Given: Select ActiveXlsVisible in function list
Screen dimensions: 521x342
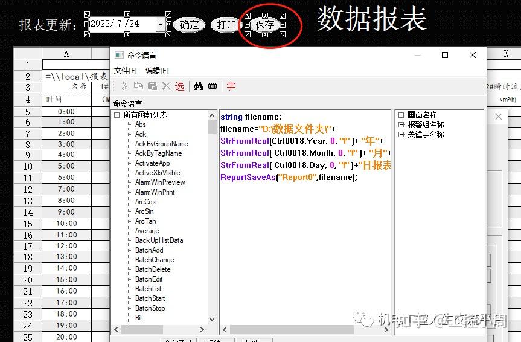Looking at the screenshot, I should (x=158, y=173).
